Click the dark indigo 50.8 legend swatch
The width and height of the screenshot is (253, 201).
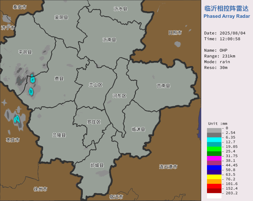pos(214,172)
